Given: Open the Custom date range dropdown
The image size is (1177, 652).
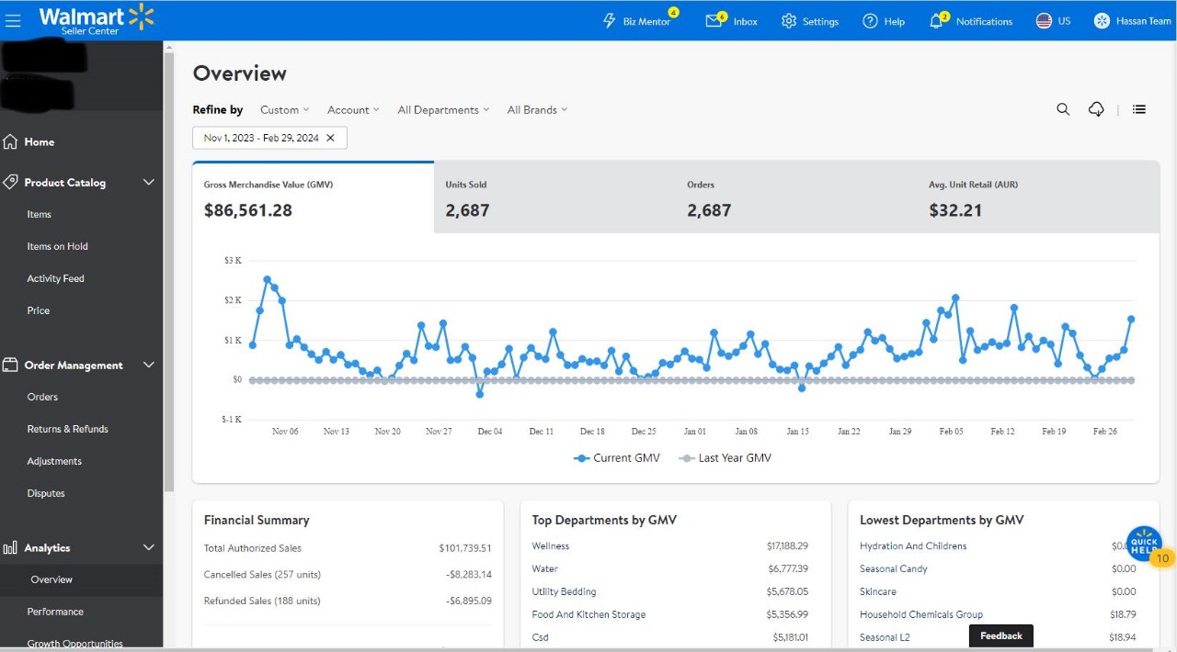Looking at the screenshot, I should point(284,109).
